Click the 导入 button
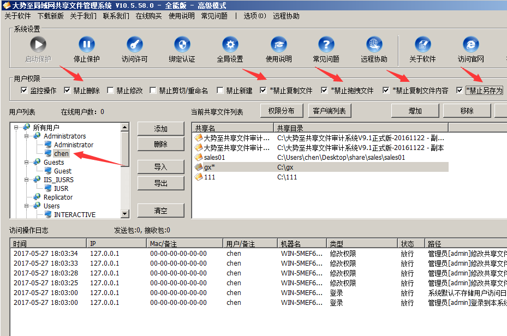The height and width of the screenshot is (336, 507). point(160,167)
